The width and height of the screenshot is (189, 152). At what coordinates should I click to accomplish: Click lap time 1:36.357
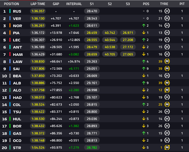tap(38, 11)
